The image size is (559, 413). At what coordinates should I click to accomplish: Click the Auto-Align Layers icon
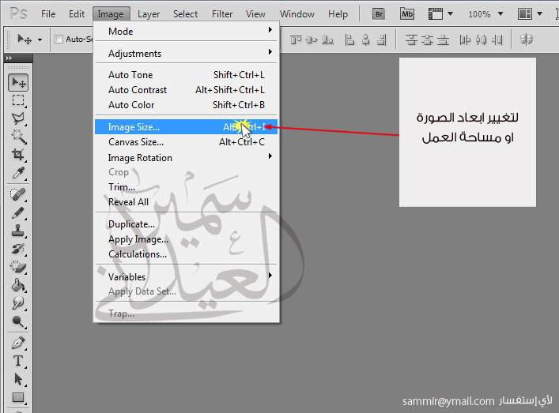[527, 39]
